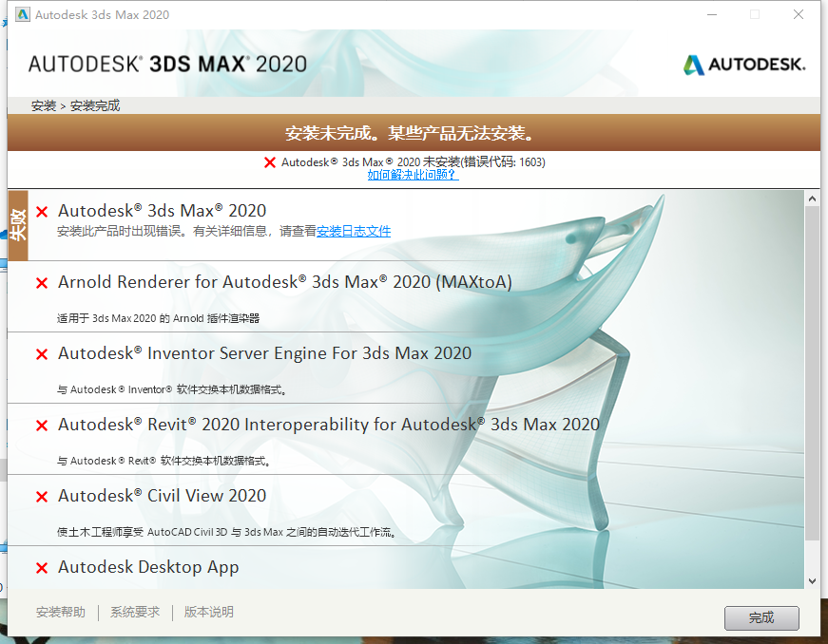Open the 系统要求 system requirements link
Viewport: 828px width, 644px height.
point(134,612)
